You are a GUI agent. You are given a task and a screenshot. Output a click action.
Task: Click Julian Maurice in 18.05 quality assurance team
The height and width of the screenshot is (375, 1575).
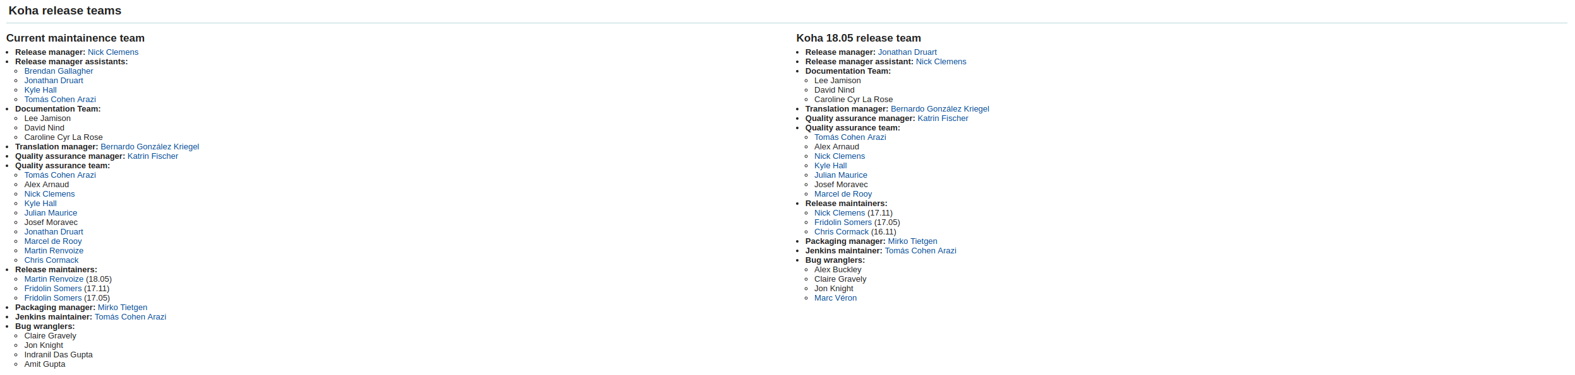[840, 175]
